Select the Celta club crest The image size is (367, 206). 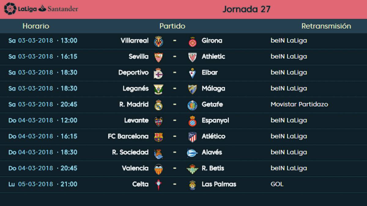(x=158, y=185)
